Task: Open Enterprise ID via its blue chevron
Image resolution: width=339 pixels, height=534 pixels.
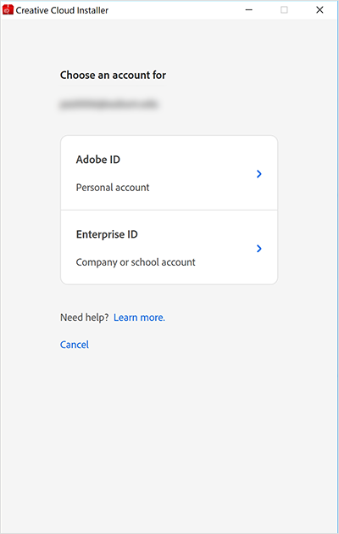Action: pyautogui.click(x=259, y=249)
